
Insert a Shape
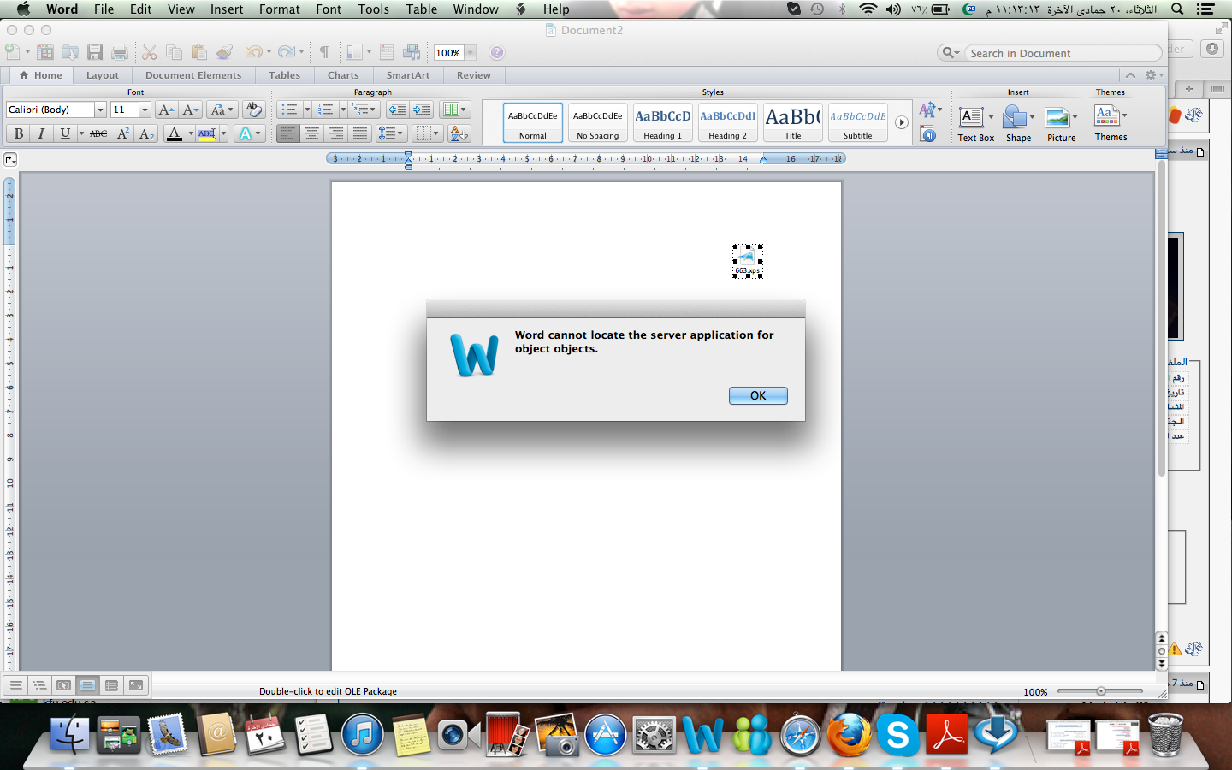point(1018,124)
